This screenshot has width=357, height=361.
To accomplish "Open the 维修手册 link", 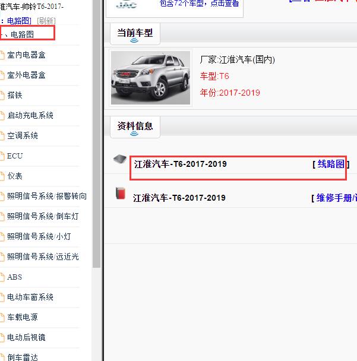I will [x=336, y=198].
